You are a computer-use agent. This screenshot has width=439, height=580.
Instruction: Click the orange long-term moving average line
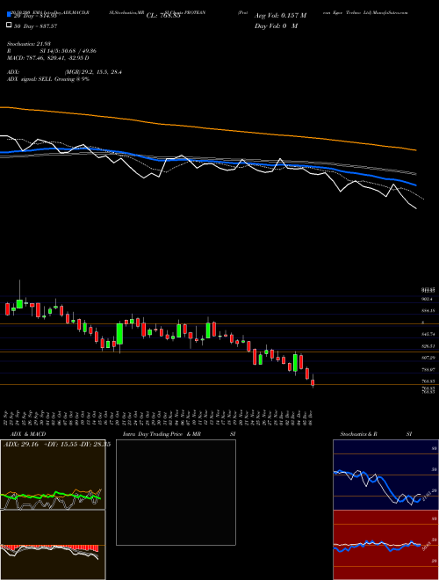pos(207,128)
